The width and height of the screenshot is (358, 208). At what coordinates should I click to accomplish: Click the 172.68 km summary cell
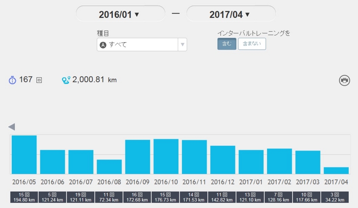(x=137, y=197)
